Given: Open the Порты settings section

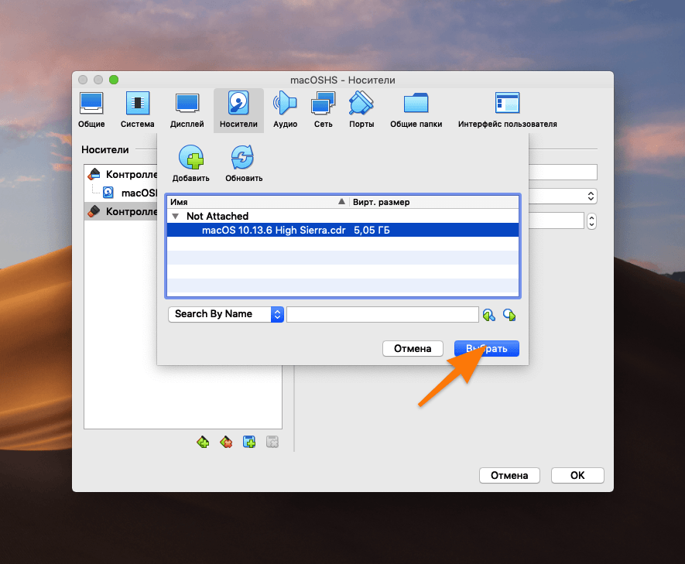Looking at the screenshot, I should click(361, 110).
